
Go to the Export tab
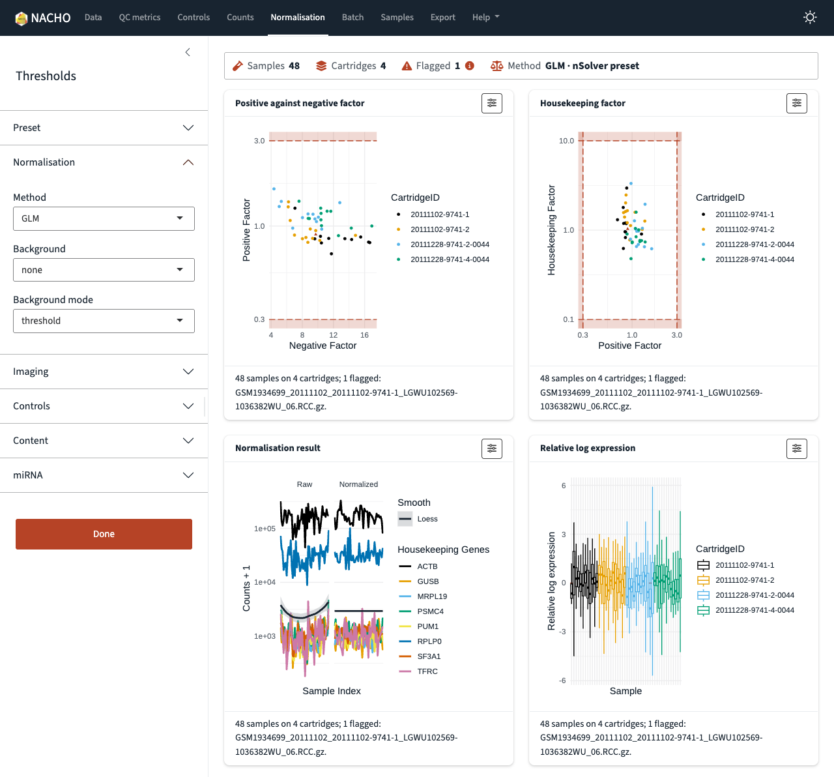pos(442,18)
